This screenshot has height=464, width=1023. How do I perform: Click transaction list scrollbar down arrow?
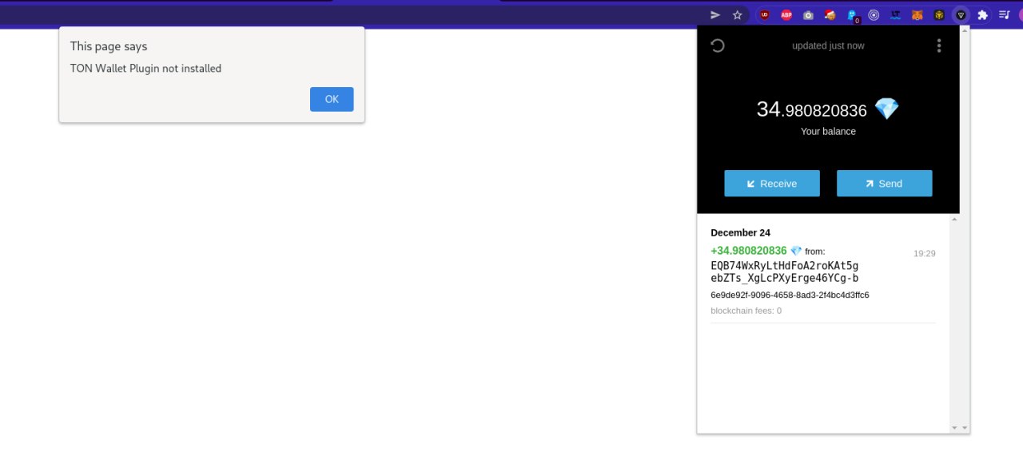(953, 428)
